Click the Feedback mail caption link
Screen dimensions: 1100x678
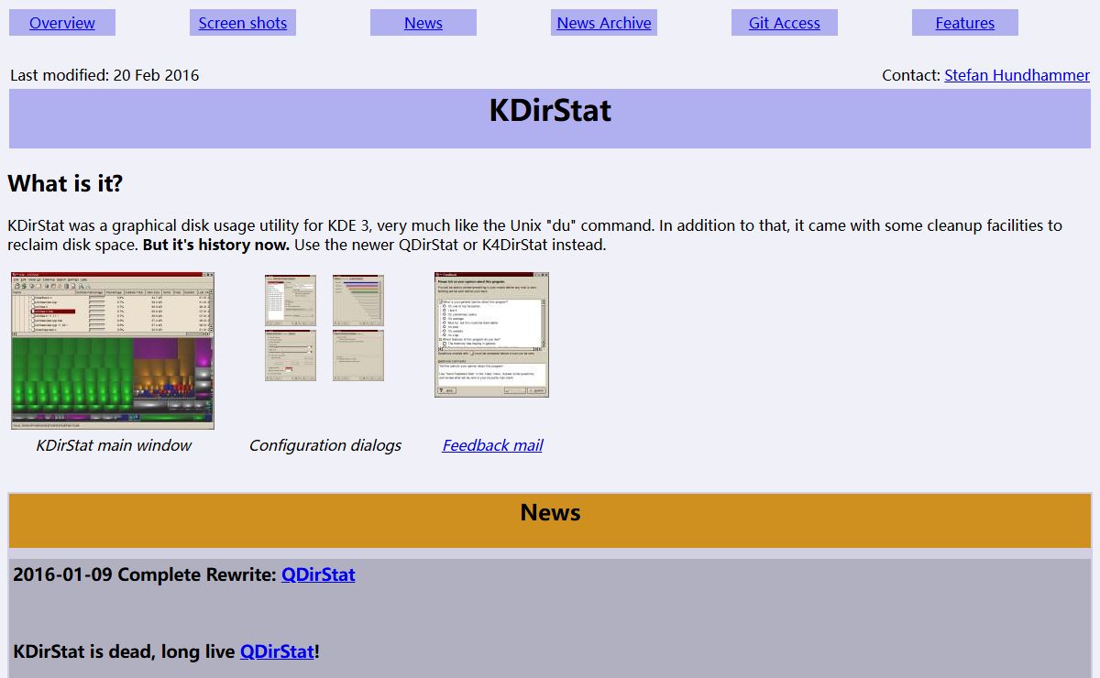click(x=492, y=445)
